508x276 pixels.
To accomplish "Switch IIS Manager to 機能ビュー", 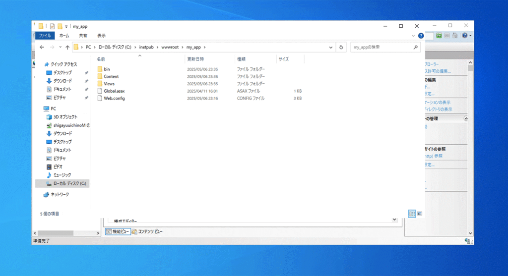I will pyautogui.click(x=118, y=232).
